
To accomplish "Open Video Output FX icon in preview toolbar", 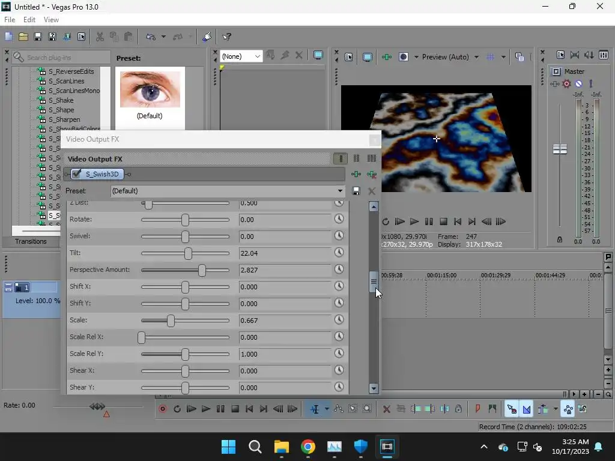I will tap(387, 57).
